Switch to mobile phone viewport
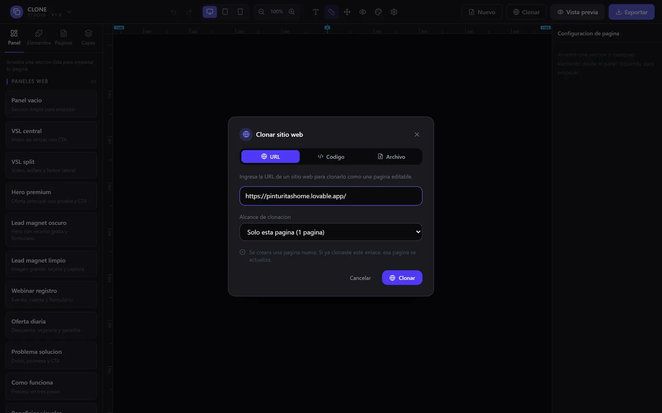 [240, 12]
